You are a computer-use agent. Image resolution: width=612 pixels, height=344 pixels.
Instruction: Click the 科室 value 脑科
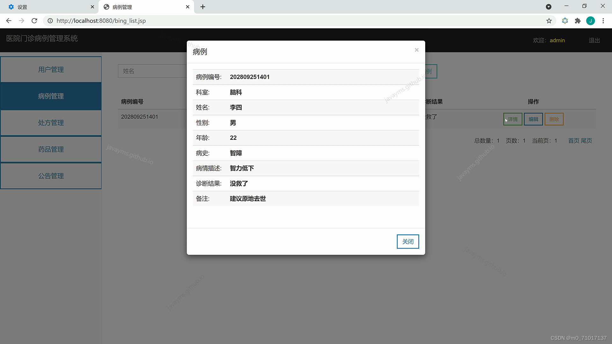[236, 92]
